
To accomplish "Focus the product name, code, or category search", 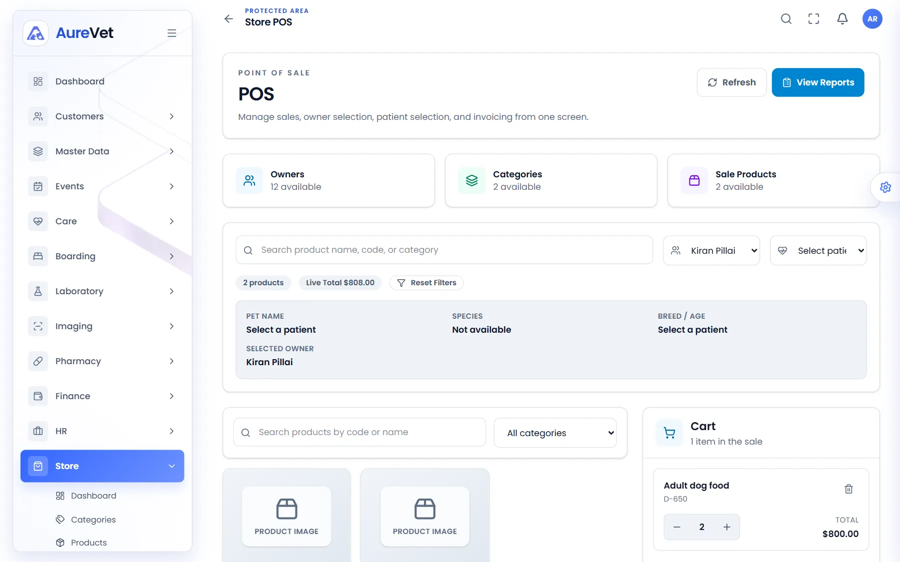I will tap(444, 250).
